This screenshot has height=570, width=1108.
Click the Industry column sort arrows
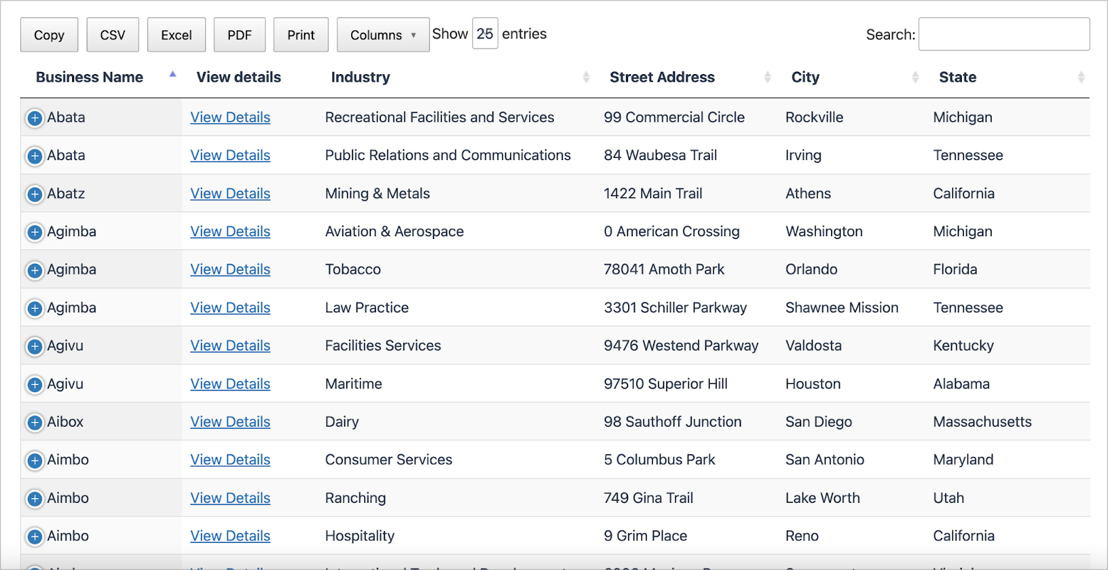pos(586,77)
